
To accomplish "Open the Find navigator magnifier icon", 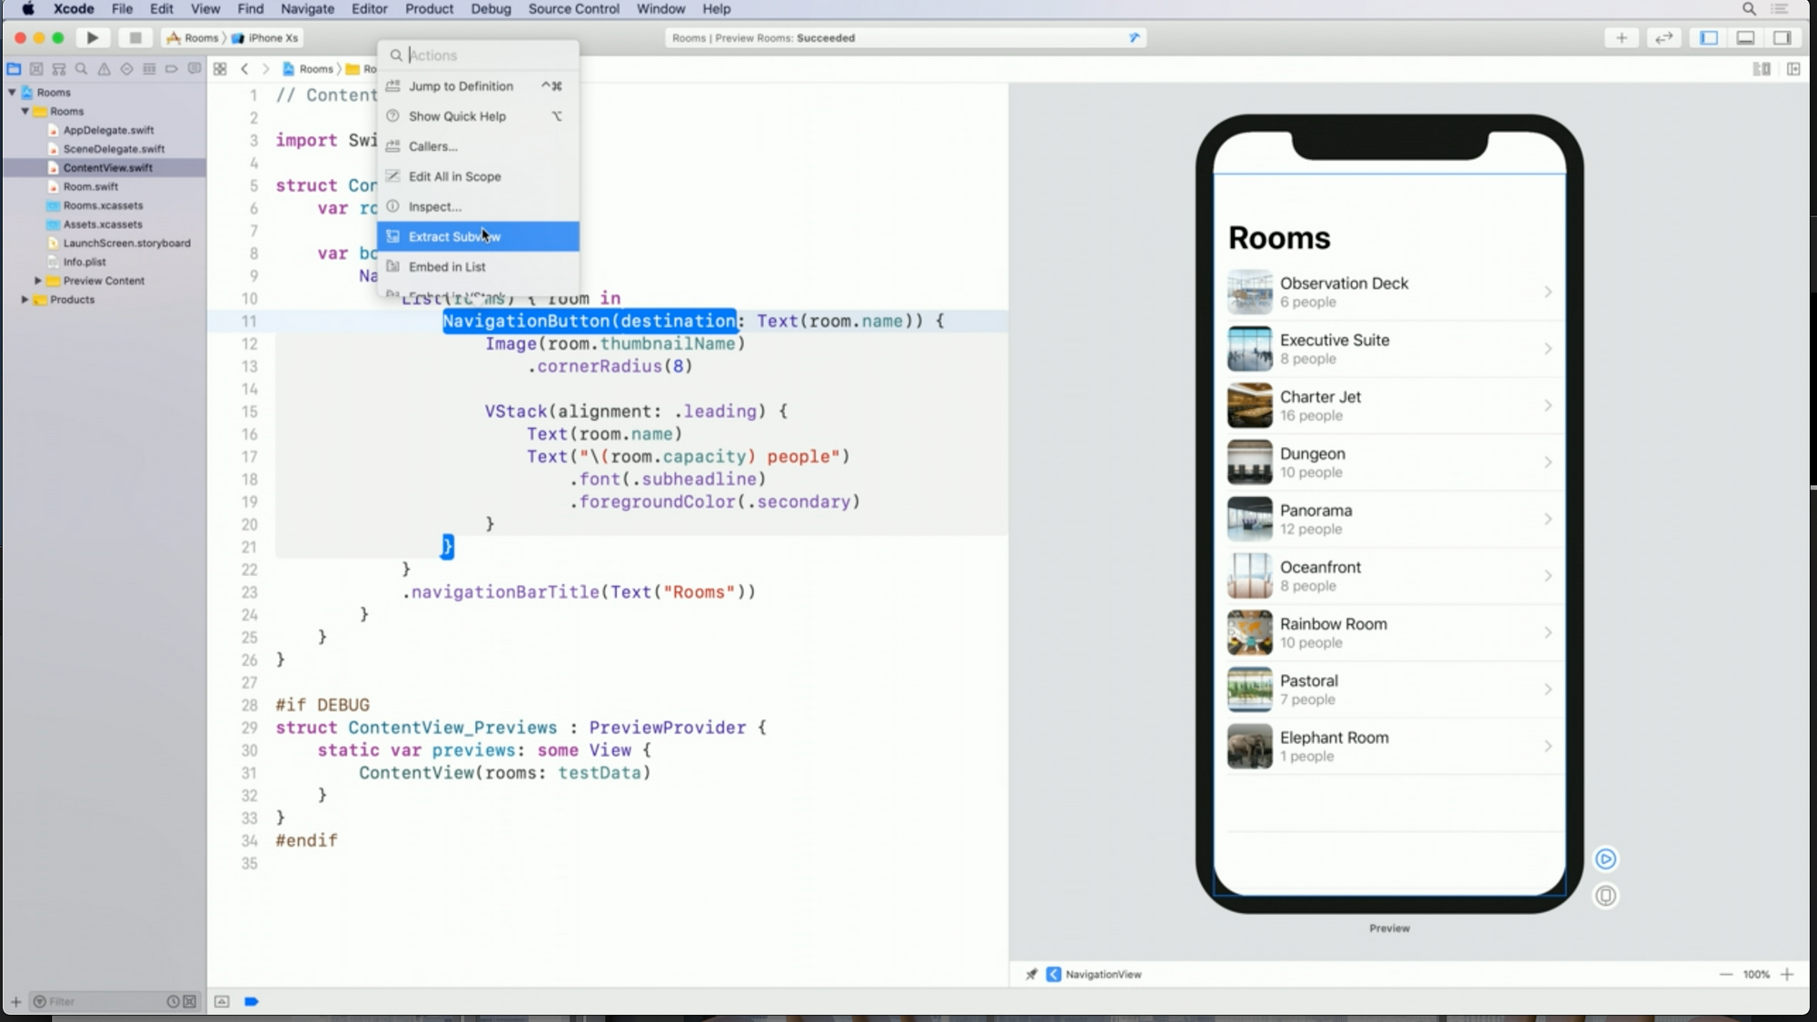I will [82, 69].
